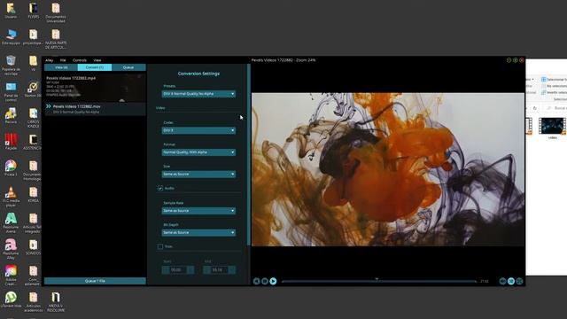Click the fullscreen icon in player controls
567x319 pixels.
coord(520,282)
